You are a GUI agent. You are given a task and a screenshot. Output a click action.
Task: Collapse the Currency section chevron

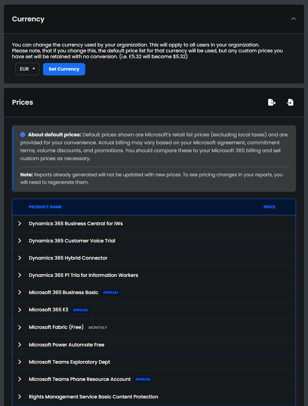293,19
